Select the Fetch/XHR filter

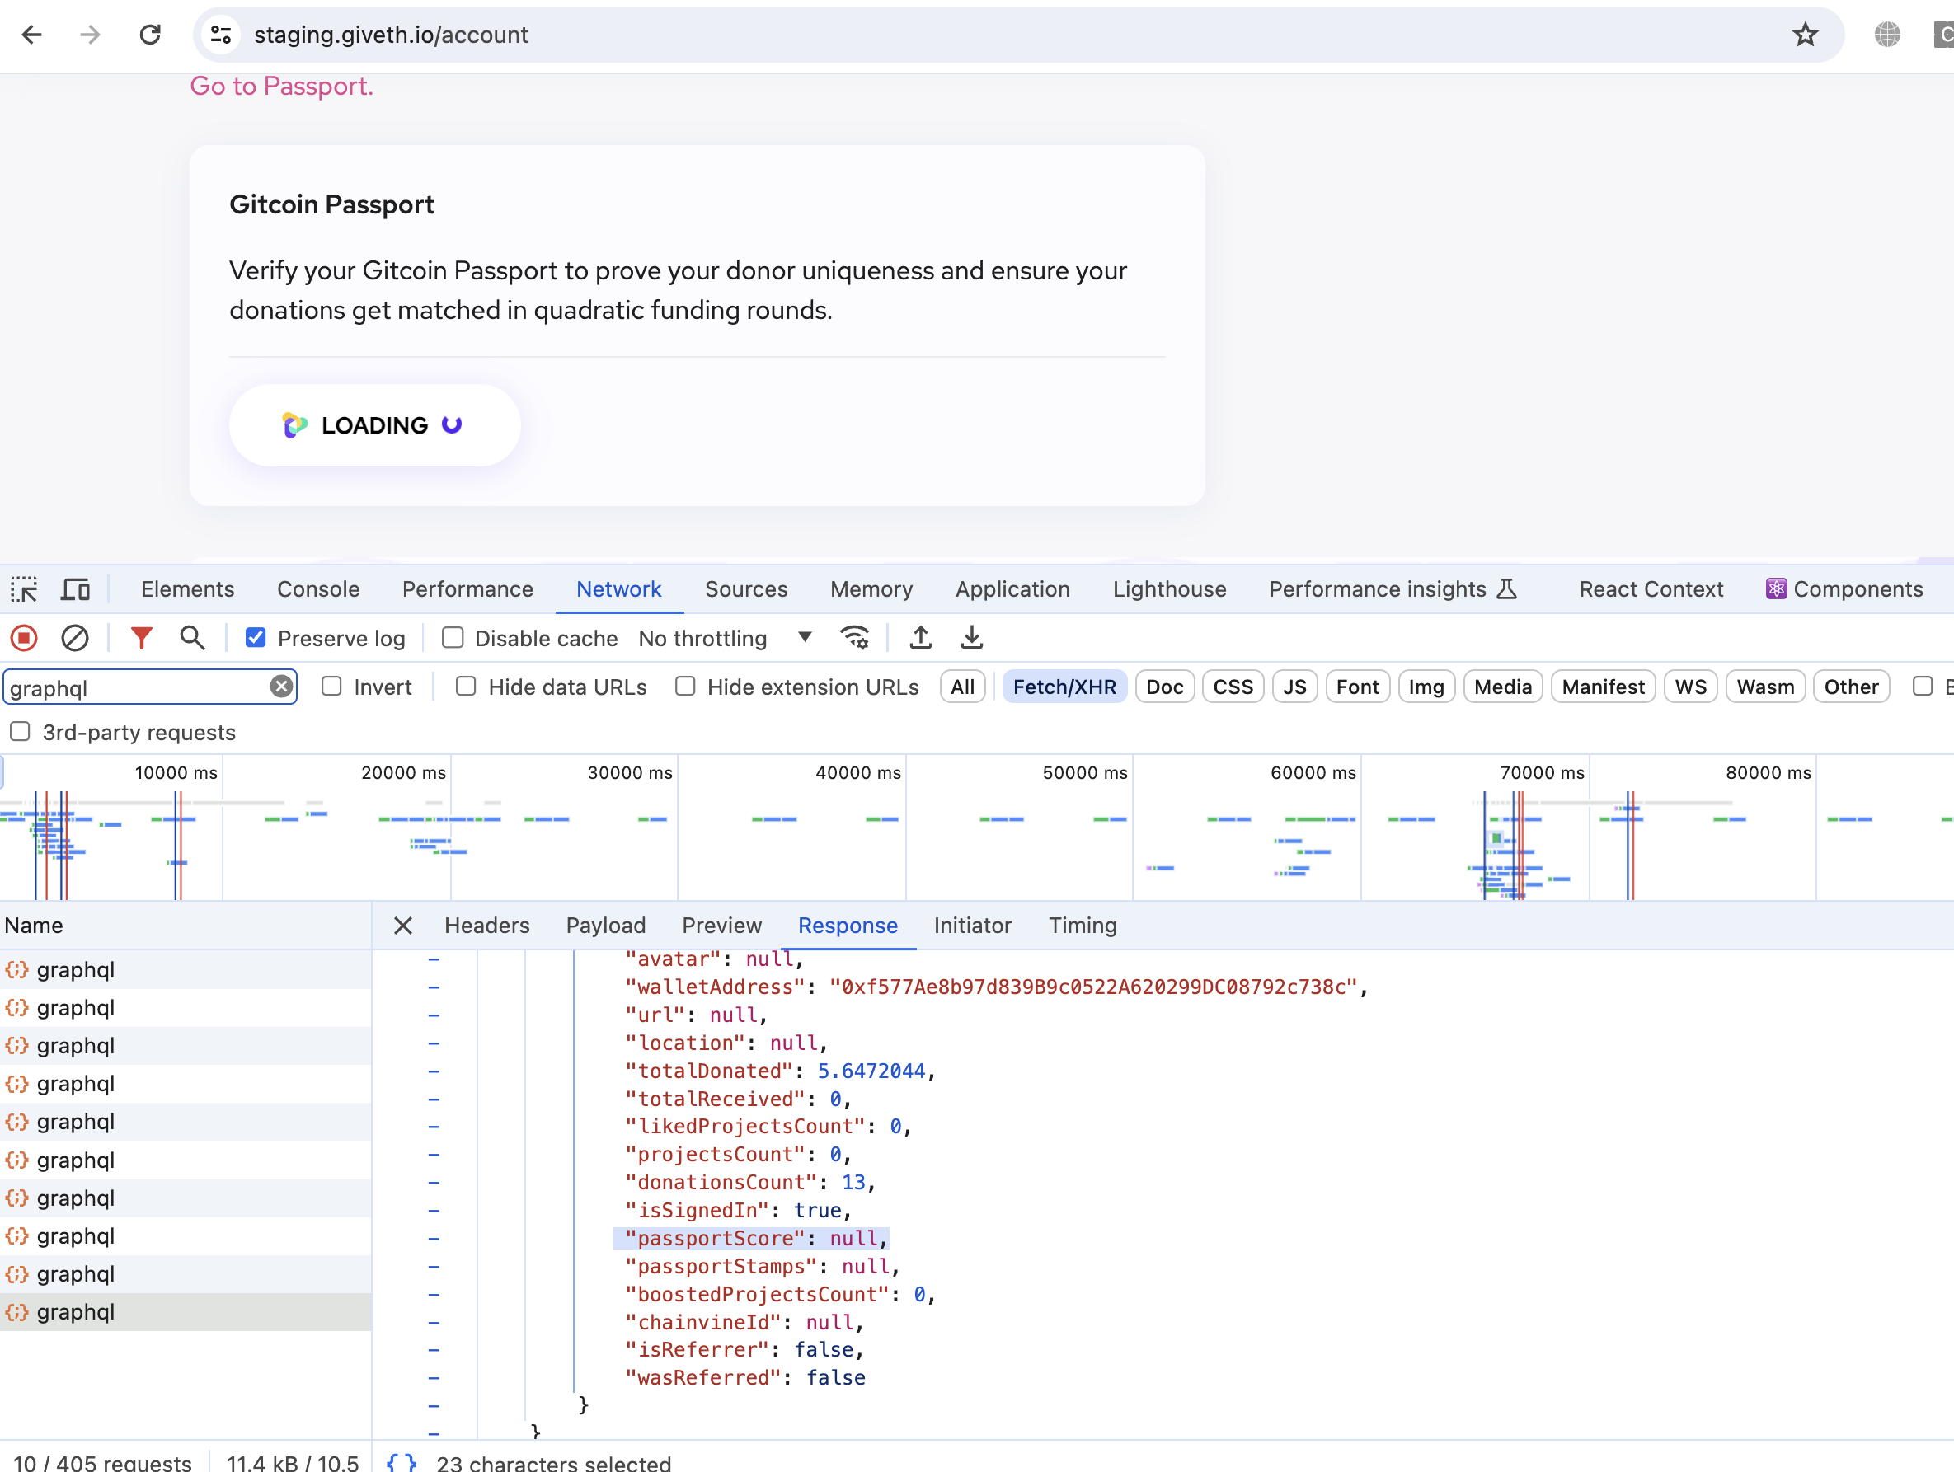1064,686
